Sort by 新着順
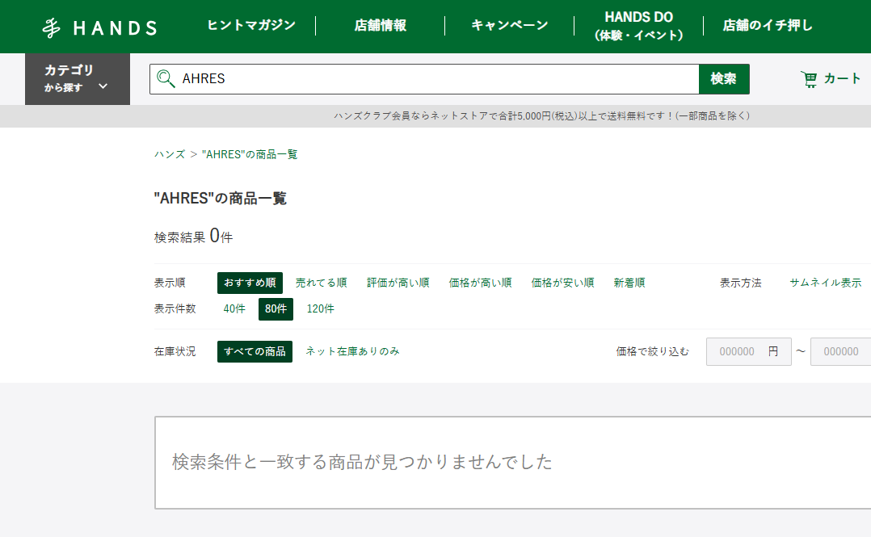 tap(629, 283)
